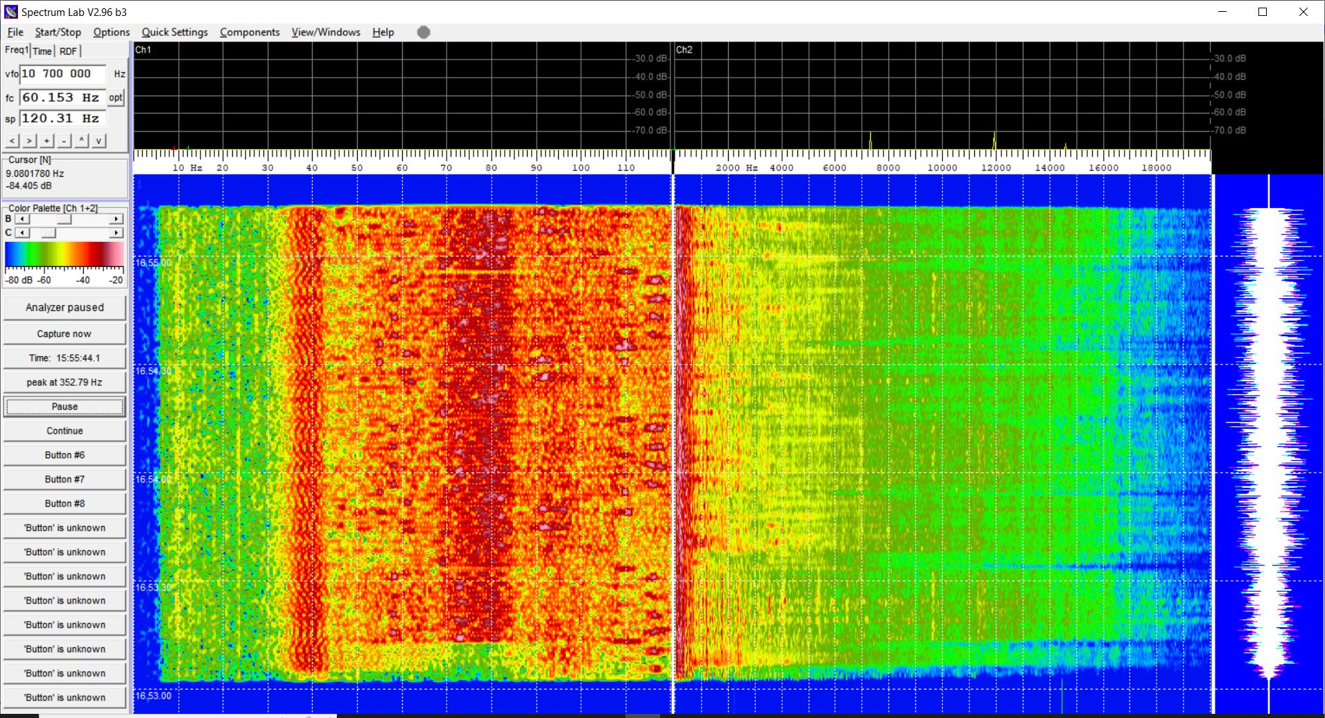Screen dimensions: 1325x718
Task: Click the '^' up arrow button
Action: tap(81, 141)
